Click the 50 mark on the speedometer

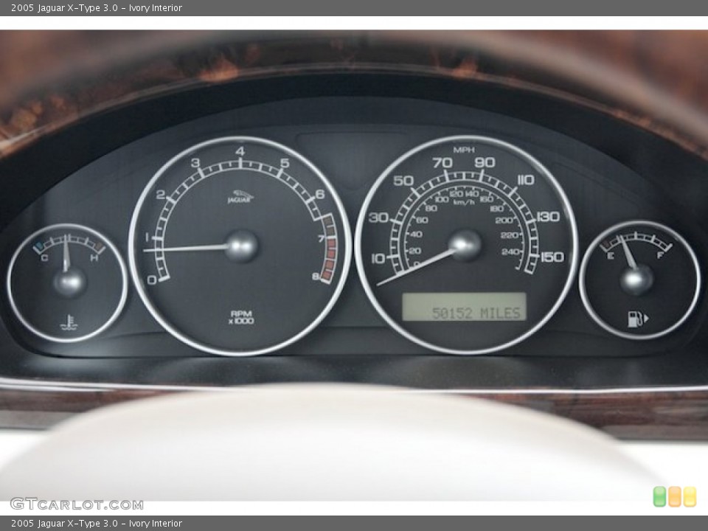pyautogui.click(x=403, y=181)
